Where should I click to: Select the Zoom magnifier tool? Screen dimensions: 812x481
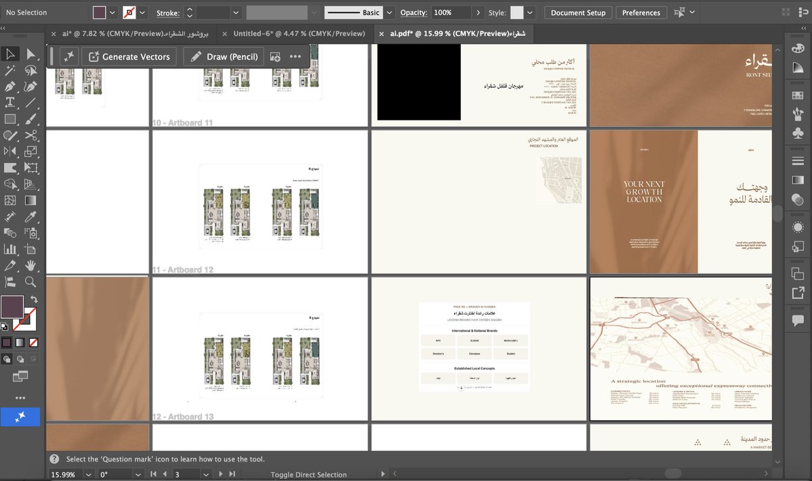(x=31, y=281)
